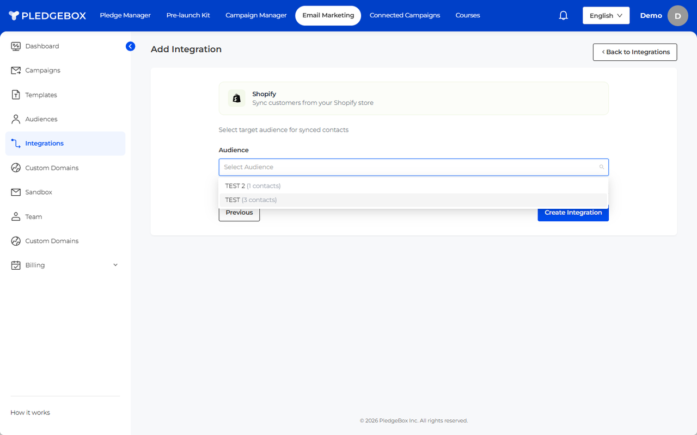Click the Audiences person icon

pos(16,119)
